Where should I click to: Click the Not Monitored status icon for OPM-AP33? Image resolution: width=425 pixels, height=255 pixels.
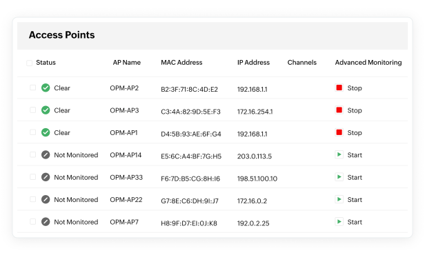coord(46,177)
